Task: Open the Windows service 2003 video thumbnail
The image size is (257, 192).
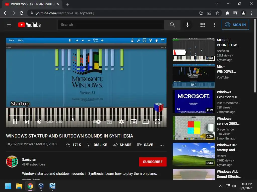Action: click(194, 128)
